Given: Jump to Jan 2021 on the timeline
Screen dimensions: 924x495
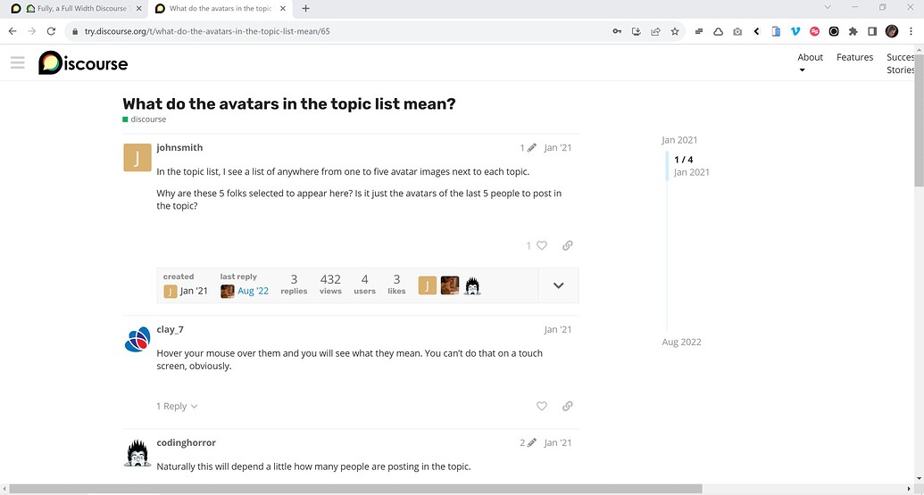Looking at the screenshot, I should tap(679, 140).
